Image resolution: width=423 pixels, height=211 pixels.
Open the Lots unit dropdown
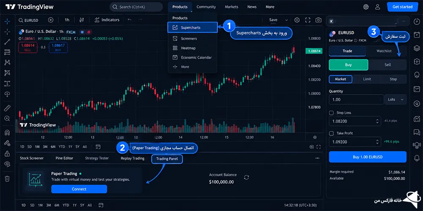(x=396, y=100)
